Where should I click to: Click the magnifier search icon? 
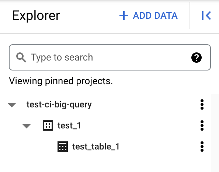click(21, 58)
